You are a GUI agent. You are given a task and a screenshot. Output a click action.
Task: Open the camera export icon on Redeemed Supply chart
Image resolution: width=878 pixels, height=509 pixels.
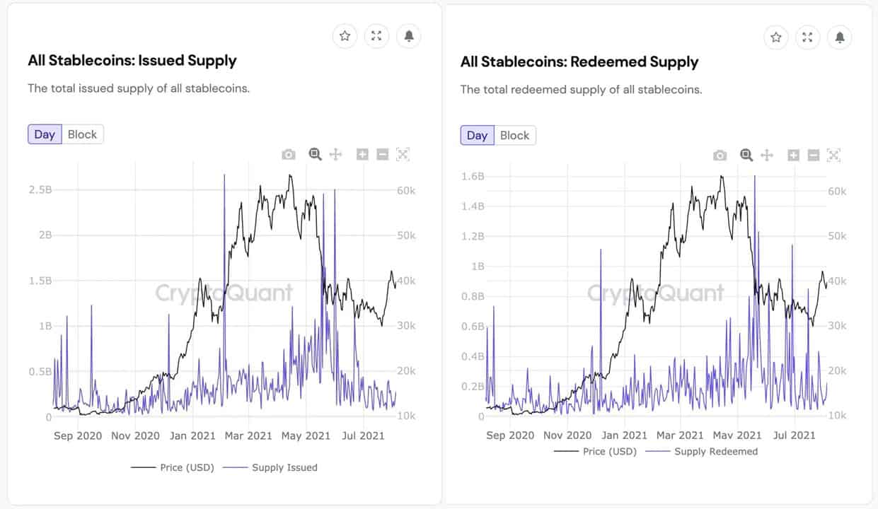click(x=720, y=155)
